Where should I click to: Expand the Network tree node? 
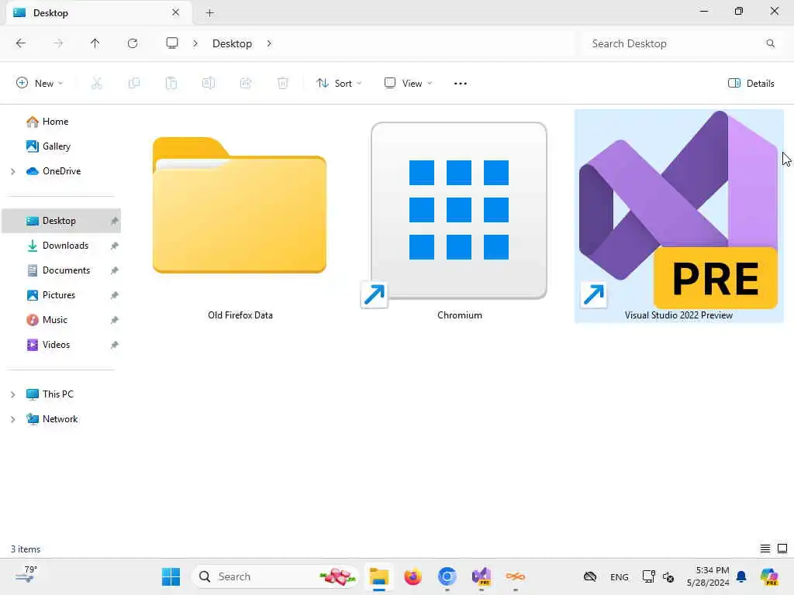click(x=12, y=419)
